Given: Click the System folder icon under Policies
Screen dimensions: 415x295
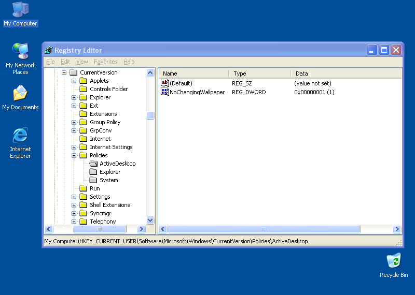Looking at the screenshot, I should tap(93, 180).
